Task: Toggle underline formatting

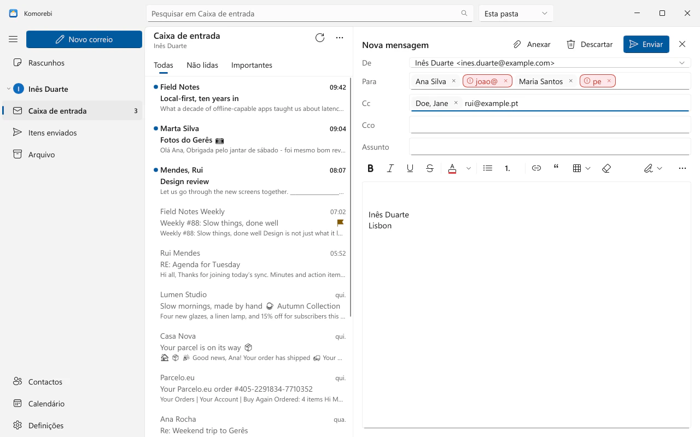Action: [410, 168]
